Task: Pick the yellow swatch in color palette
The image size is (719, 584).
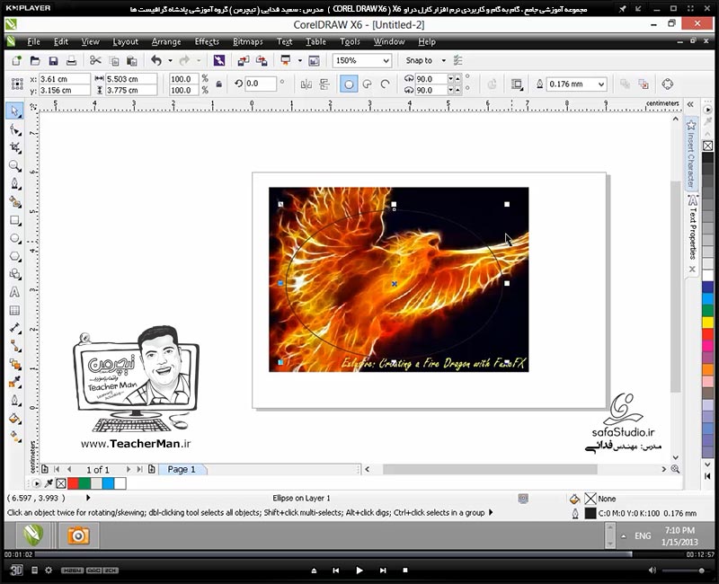Action: 707,322
